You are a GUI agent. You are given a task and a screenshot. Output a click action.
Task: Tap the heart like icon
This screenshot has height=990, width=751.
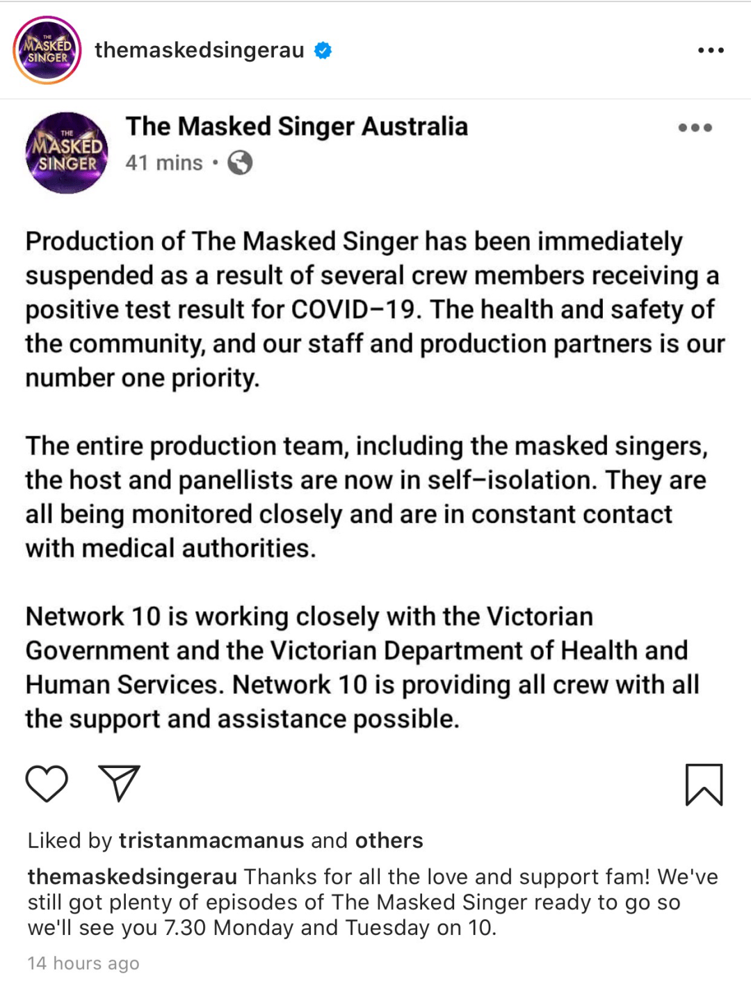[47, 783]
